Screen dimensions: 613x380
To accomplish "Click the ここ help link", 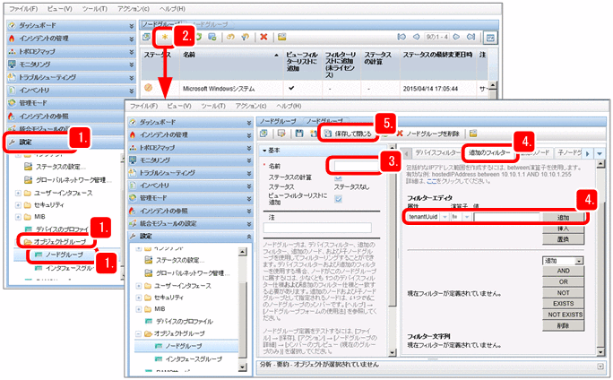I will coord(432,181).
